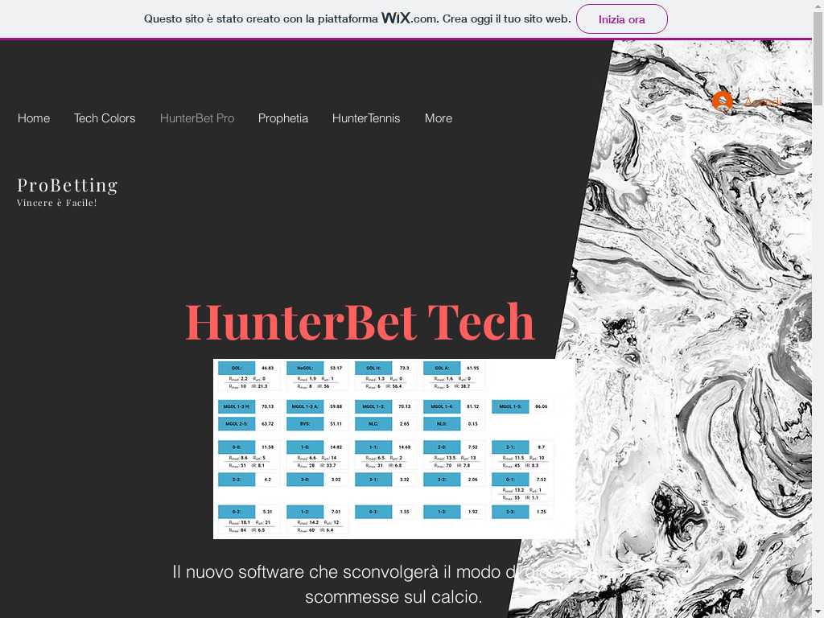Select the 'Vincere è Facile!' tagline

tap(57, 203)
